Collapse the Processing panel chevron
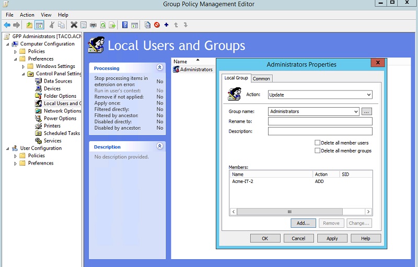The width and height of the screenshot is (418, 267). tap(160, 67)
